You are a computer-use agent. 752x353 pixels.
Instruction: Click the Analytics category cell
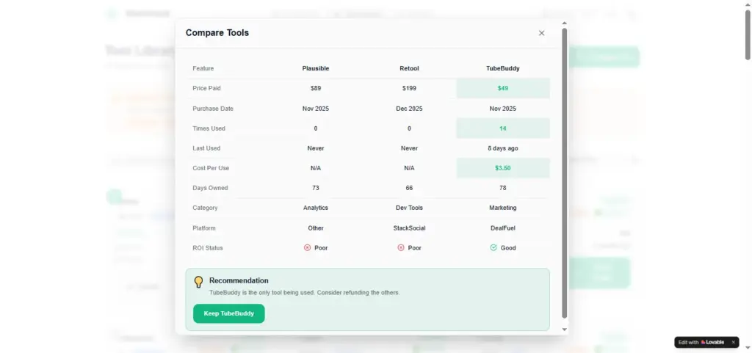click(x=316, y=208)
